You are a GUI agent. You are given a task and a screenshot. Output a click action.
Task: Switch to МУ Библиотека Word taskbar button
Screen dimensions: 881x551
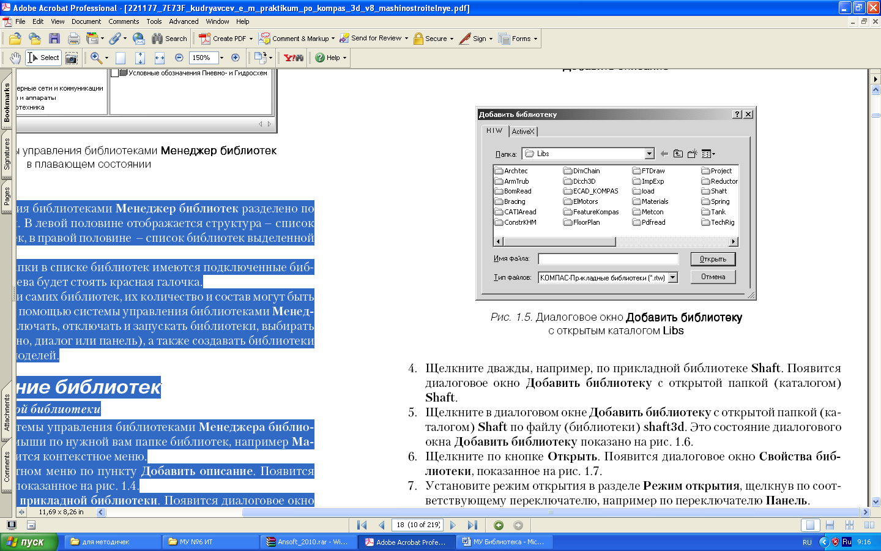click(x=504, y=542)
